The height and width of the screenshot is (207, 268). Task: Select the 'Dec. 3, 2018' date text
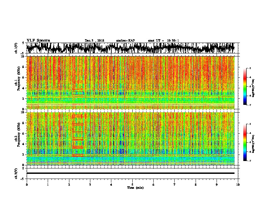pos(94,41)
